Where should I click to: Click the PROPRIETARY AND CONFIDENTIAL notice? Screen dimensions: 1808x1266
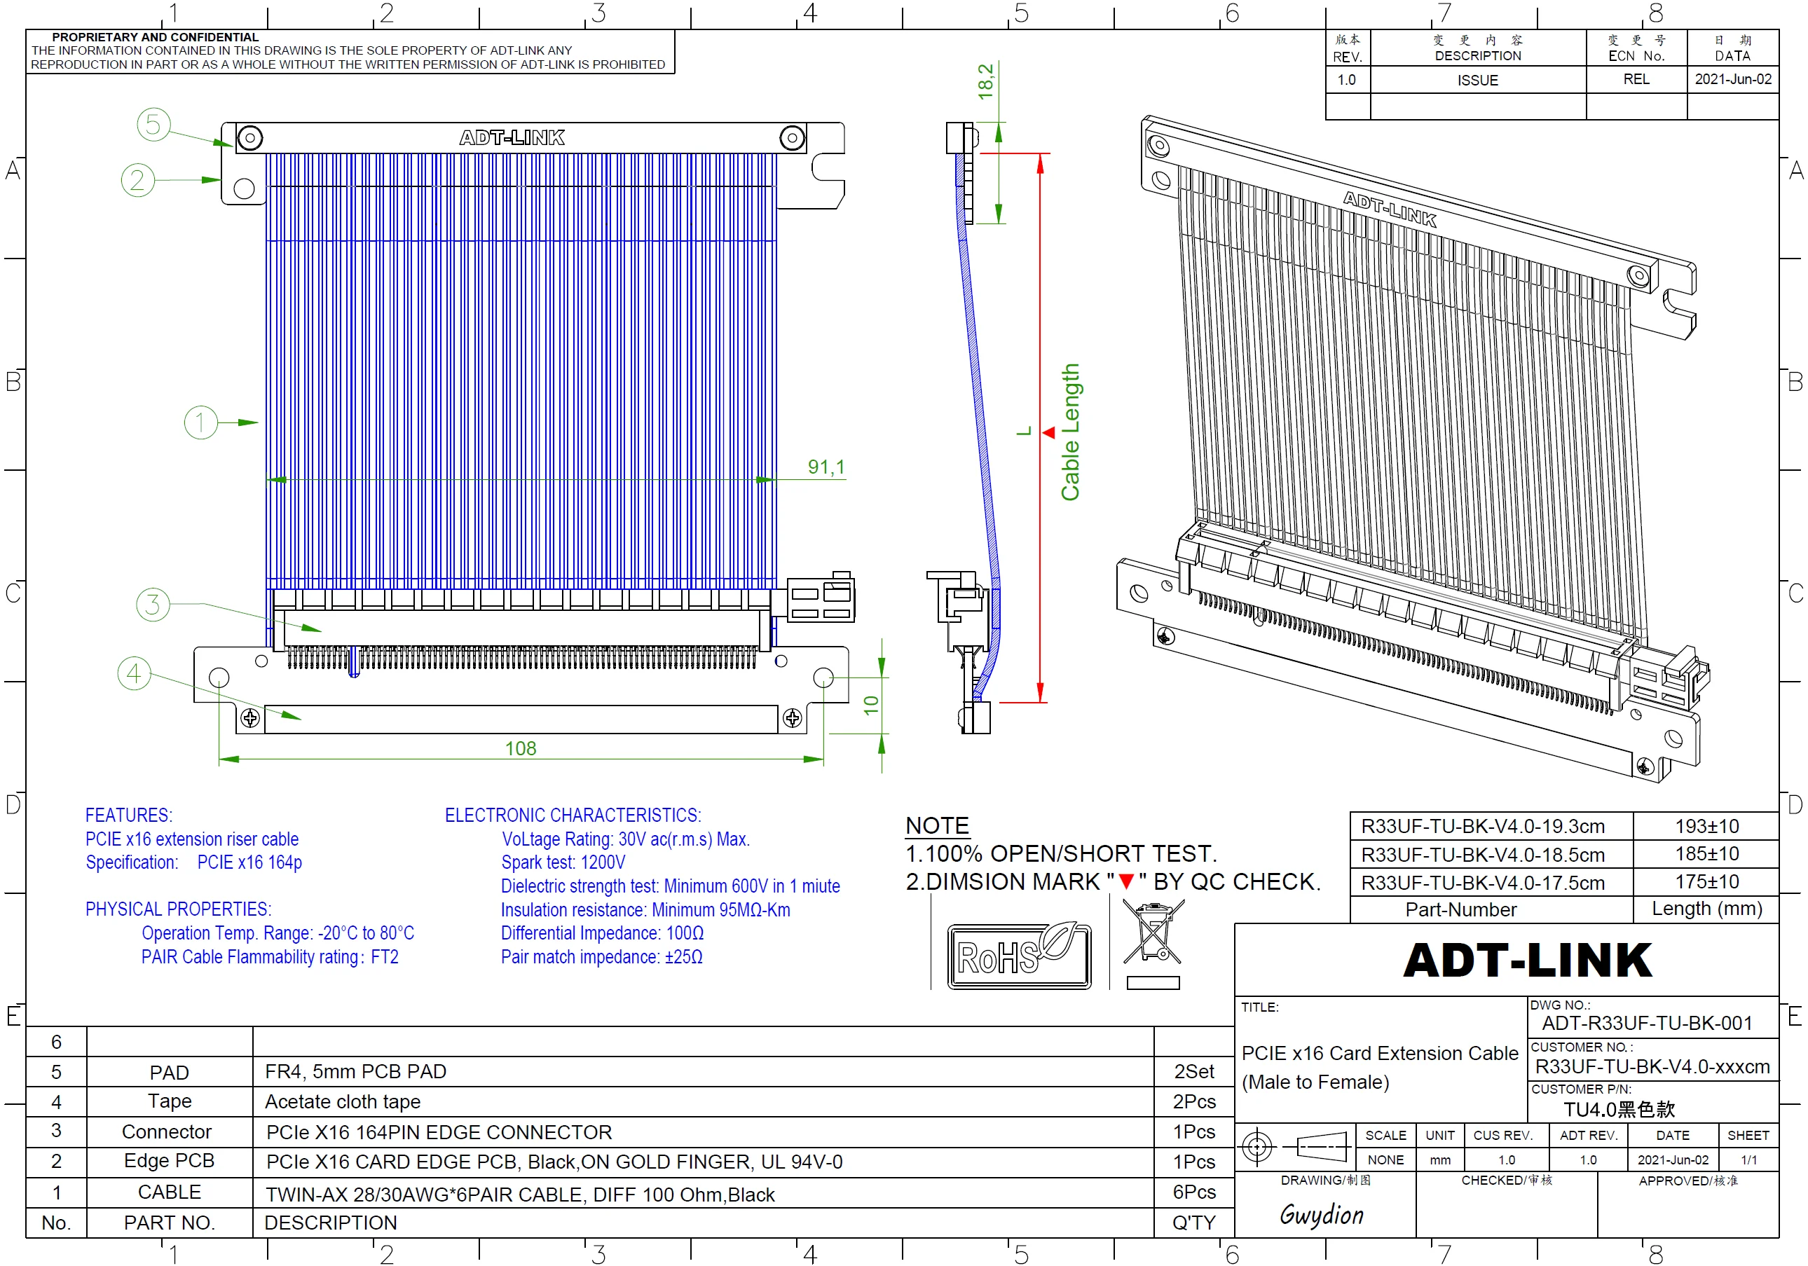[x=155, y=37]
